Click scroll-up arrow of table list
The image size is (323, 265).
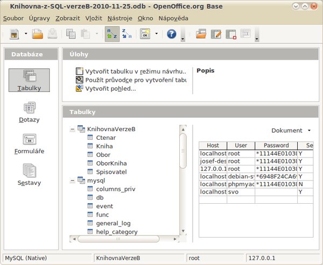tap(183, 130)
